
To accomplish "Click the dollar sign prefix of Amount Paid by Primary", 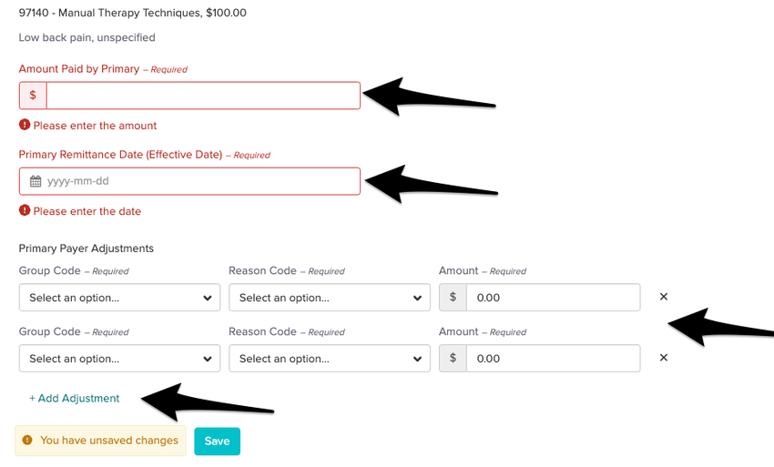I will [33, 96].
